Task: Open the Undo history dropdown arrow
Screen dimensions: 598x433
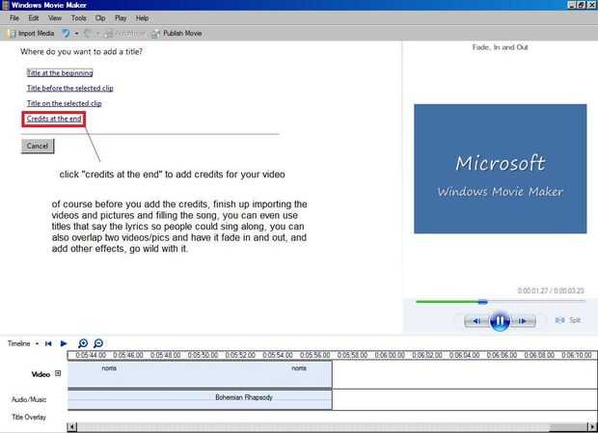Action: coord(76,34)
